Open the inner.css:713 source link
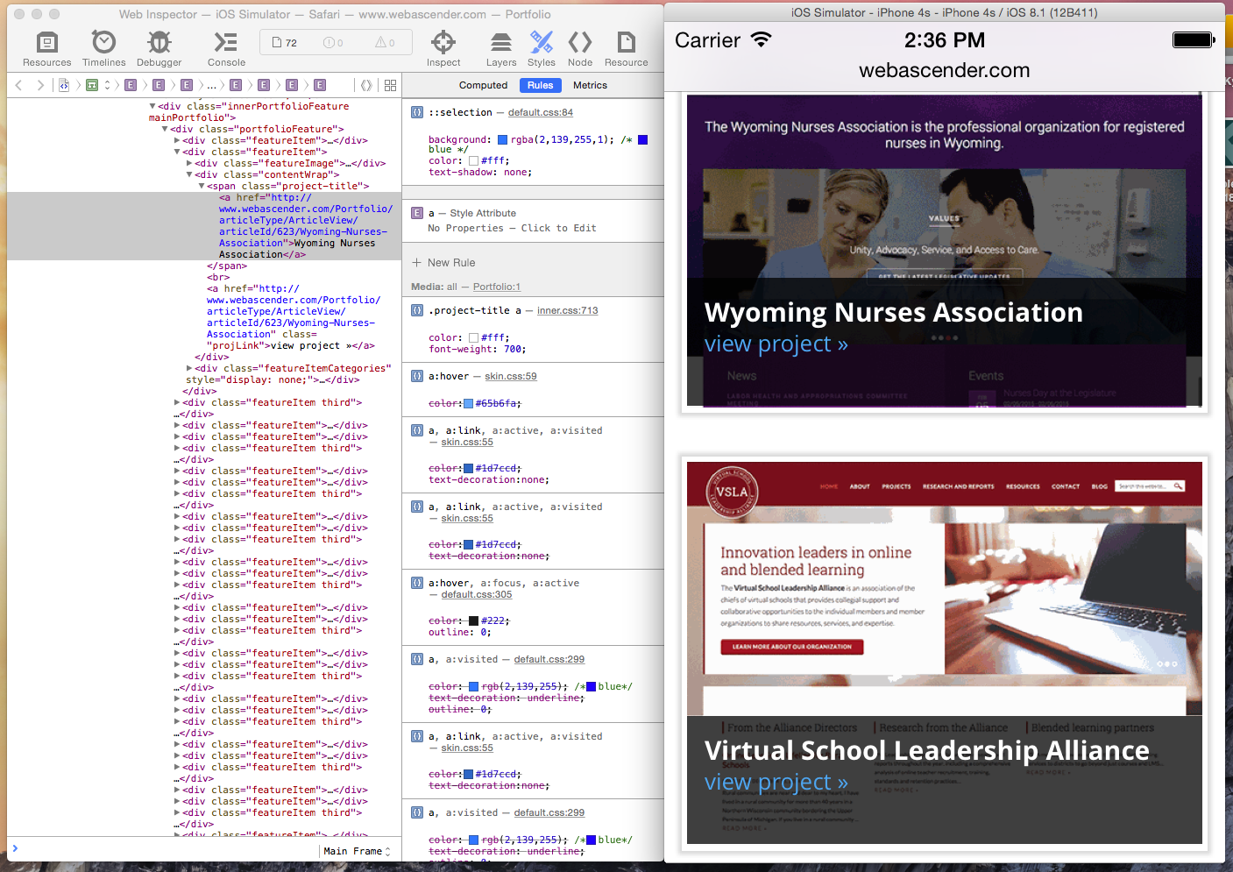Viewport: 1233px width, 872px height. tap(568, 310)
